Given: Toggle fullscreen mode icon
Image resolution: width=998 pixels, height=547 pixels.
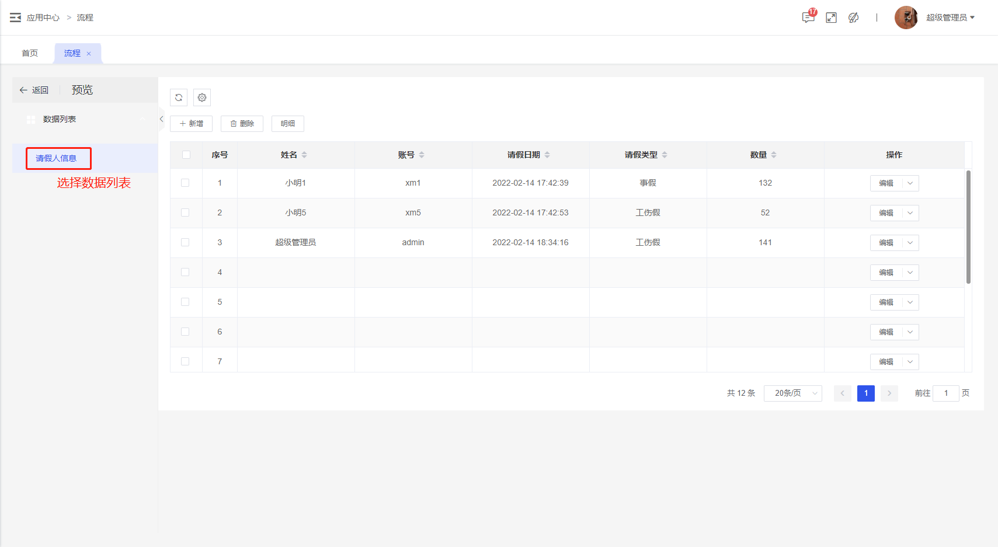Looking at the screenshot, I should [831, 18].
